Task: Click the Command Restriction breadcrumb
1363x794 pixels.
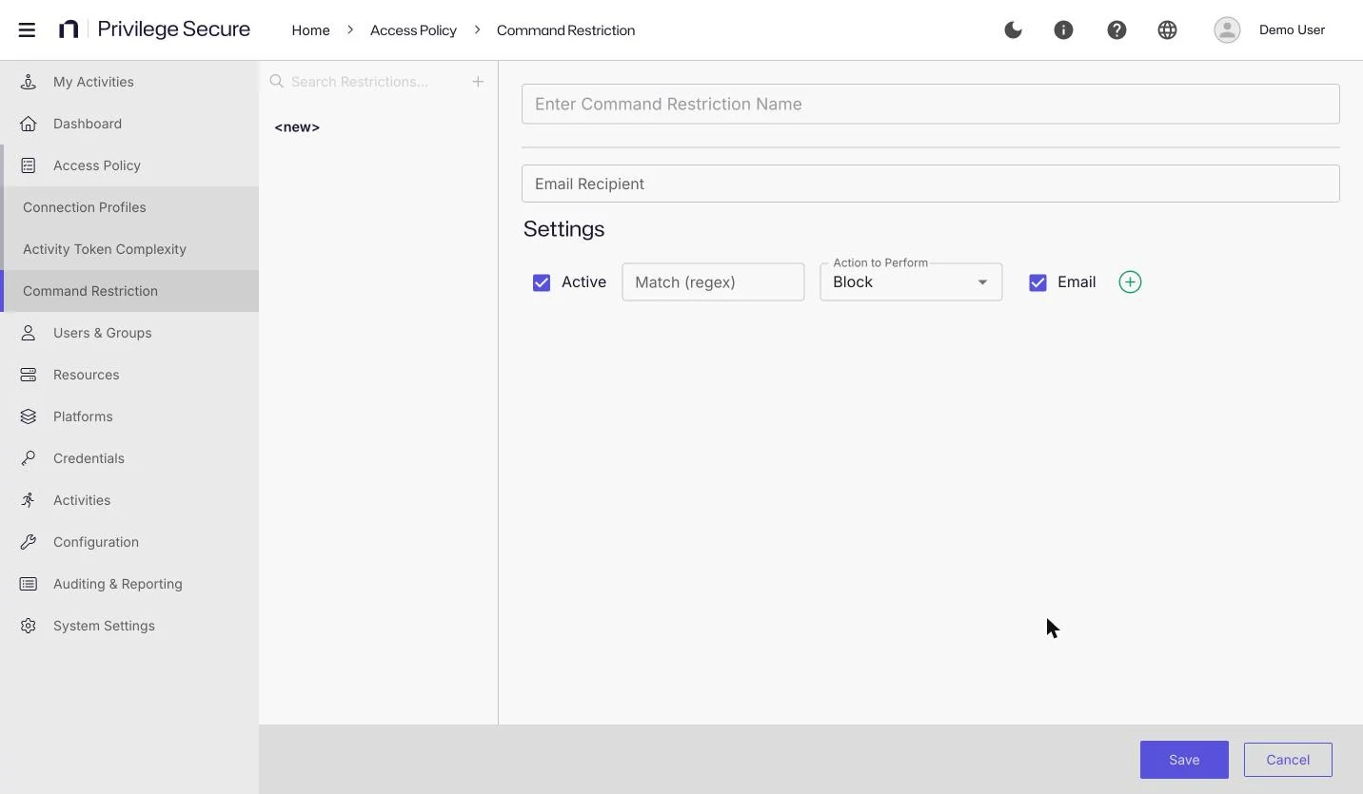Action: pos(565,30)
